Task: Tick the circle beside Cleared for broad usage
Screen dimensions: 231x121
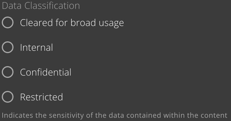Action: point(8,22)
